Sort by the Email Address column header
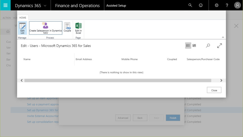 84,59
